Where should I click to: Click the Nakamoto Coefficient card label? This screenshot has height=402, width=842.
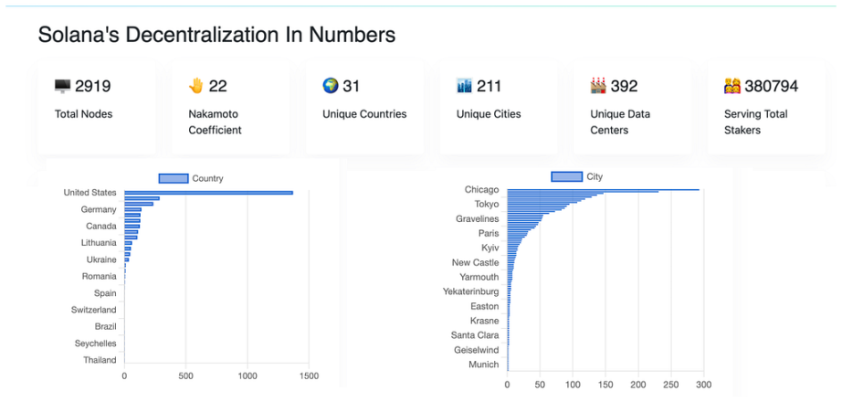click(215, 122)
